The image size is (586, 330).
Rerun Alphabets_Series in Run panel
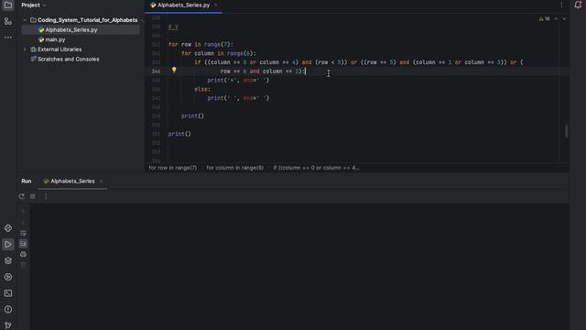[x=22, y=196]
